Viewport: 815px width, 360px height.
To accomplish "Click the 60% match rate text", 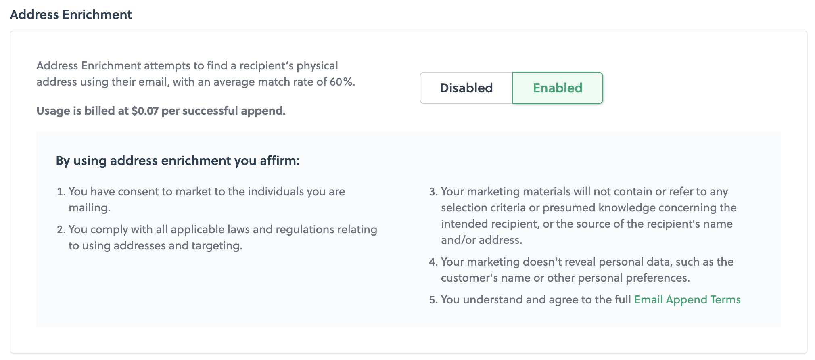I will tap(342, 82).
